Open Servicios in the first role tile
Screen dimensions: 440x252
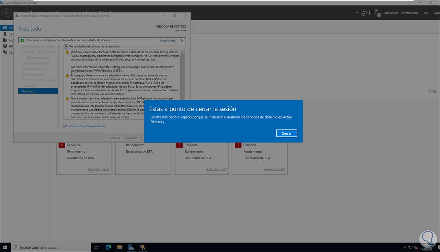point(73,145)
